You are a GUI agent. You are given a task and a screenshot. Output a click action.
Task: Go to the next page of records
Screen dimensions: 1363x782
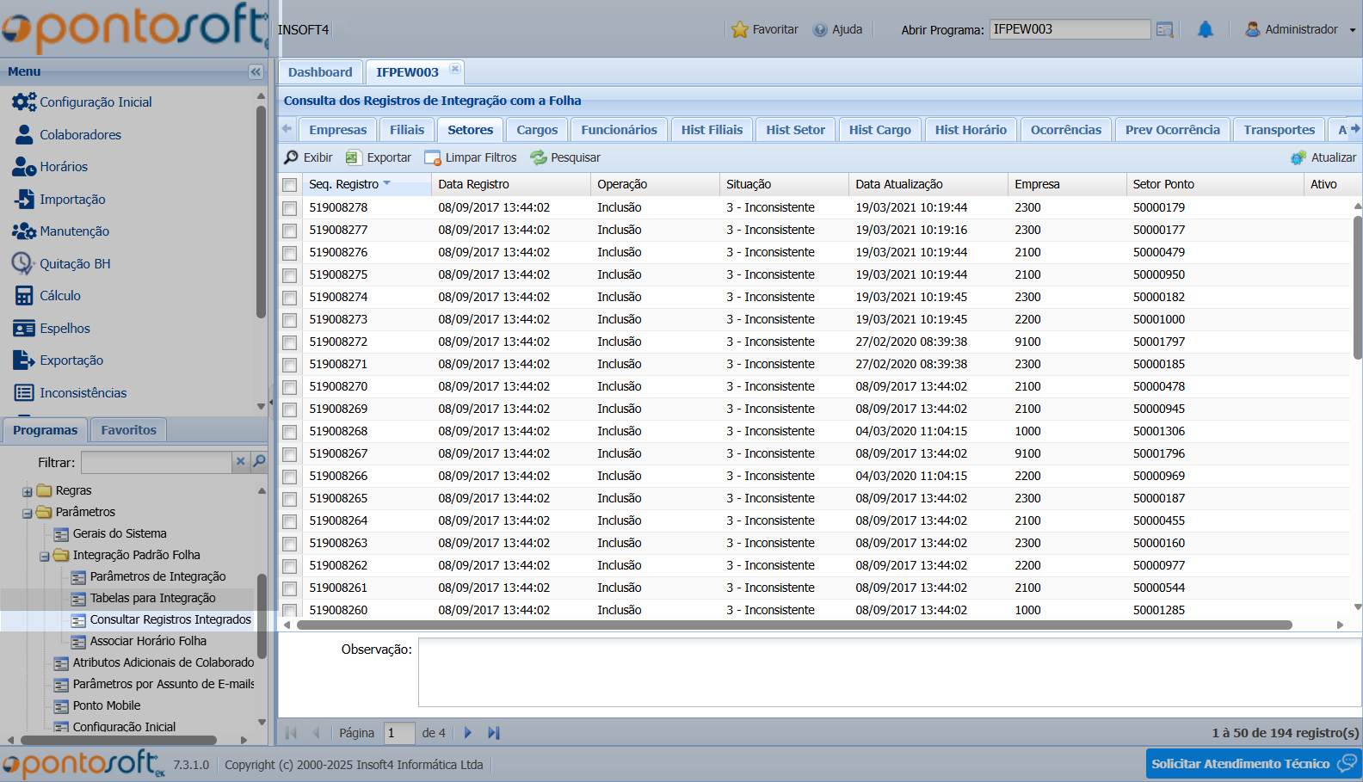click(x=468, y=733)
